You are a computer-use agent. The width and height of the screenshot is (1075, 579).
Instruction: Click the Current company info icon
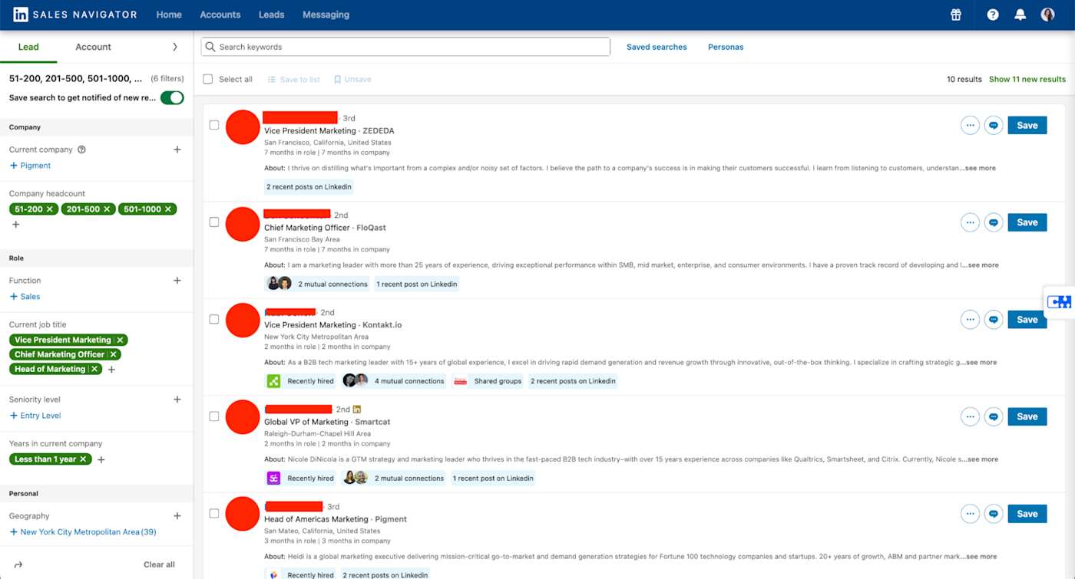(x=82, y=150)
